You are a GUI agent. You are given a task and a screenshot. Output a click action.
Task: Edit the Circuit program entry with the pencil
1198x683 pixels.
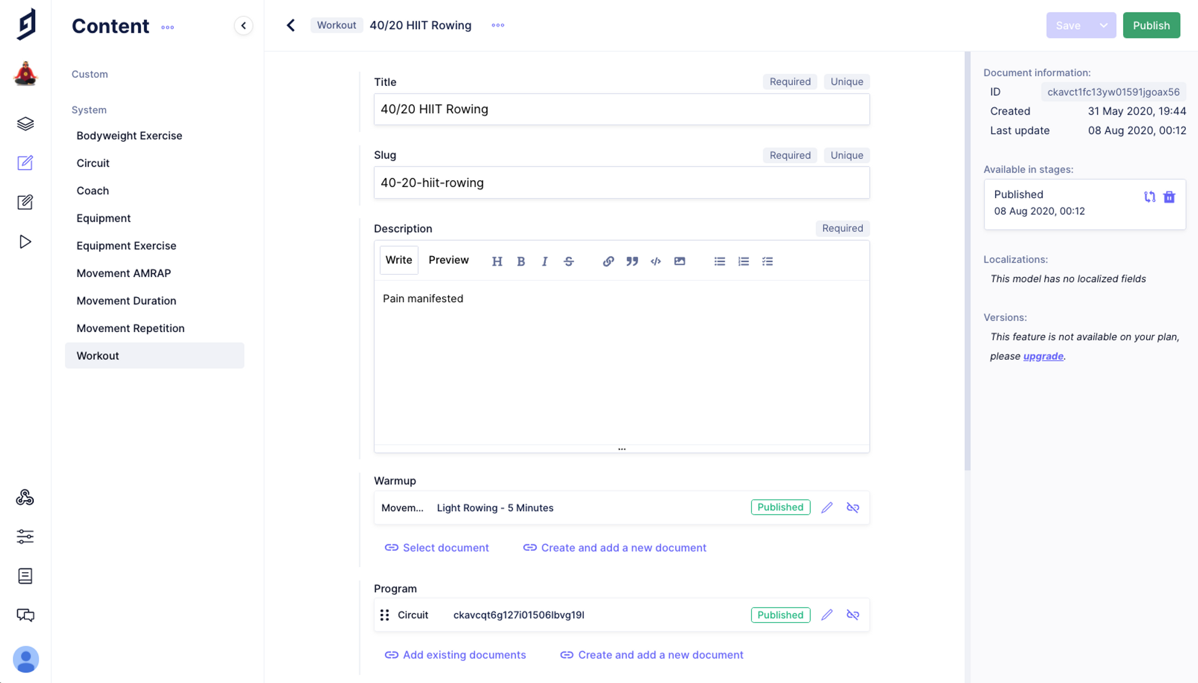pos(827,615)
